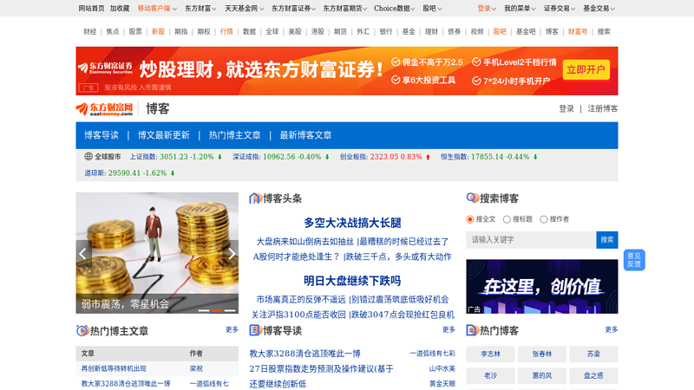
Task: Open headline 明日大盘继续下跌吗
Action: (x=352, y=281)
